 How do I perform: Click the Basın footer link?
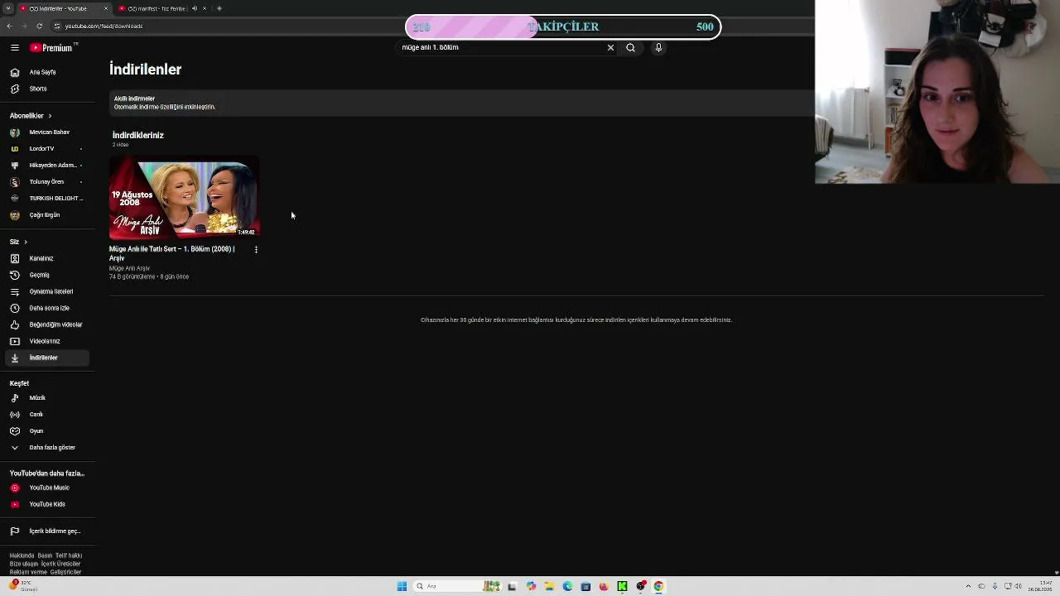[x=45, y=555]
